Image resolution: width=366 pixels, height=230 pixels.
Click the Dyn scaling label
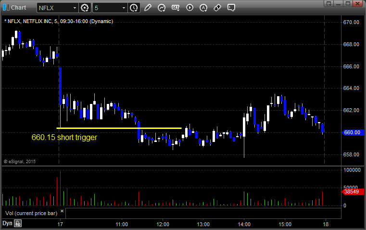[x=7, y=223]
